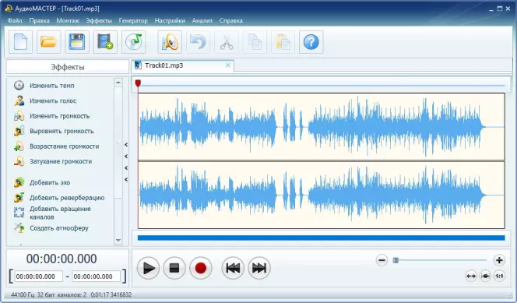Click the speaker volume toolbar icon
Image resolution: width=517 pixels, height=303 pixels.
coord(170,42)
